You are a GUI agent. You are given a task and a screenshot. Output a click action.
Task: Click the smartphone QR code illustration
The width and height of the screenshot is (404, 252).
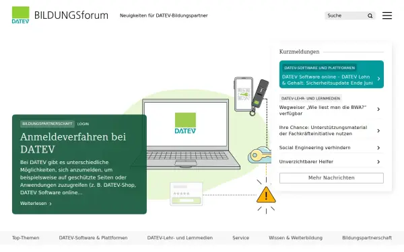tap(244, 94)
